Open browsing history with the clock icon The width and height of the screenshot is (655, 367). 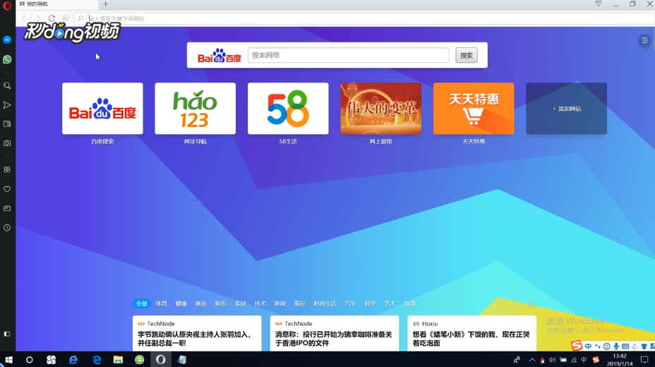click(7, 228)
